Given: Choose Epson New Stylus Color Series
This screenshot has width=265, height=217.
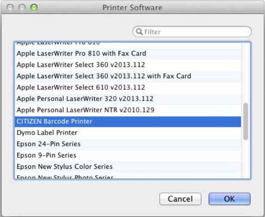Looking at the screenshot, I should [x=128, y=167].
